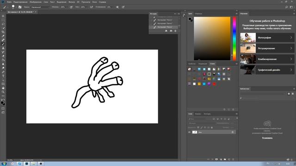The image size is (296, 166).
Task: Click the Ретуширование tutorial thumbnail
Action: (248, 48)
